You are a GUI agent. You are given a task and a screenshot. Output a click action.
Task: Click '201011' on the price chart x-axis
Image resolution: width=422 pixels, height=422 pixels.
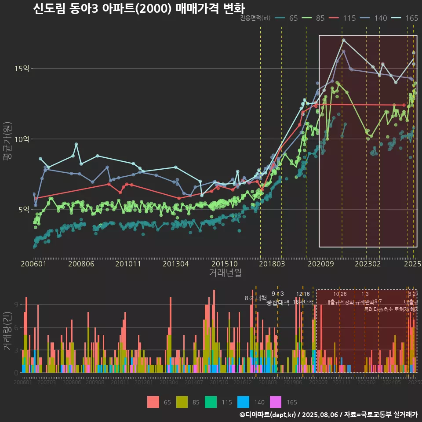point(128,264)
